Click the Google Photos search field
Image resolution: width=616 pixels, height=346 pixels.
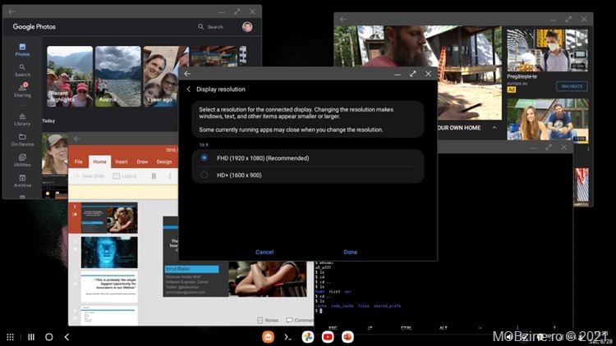[x=211, y=27]
